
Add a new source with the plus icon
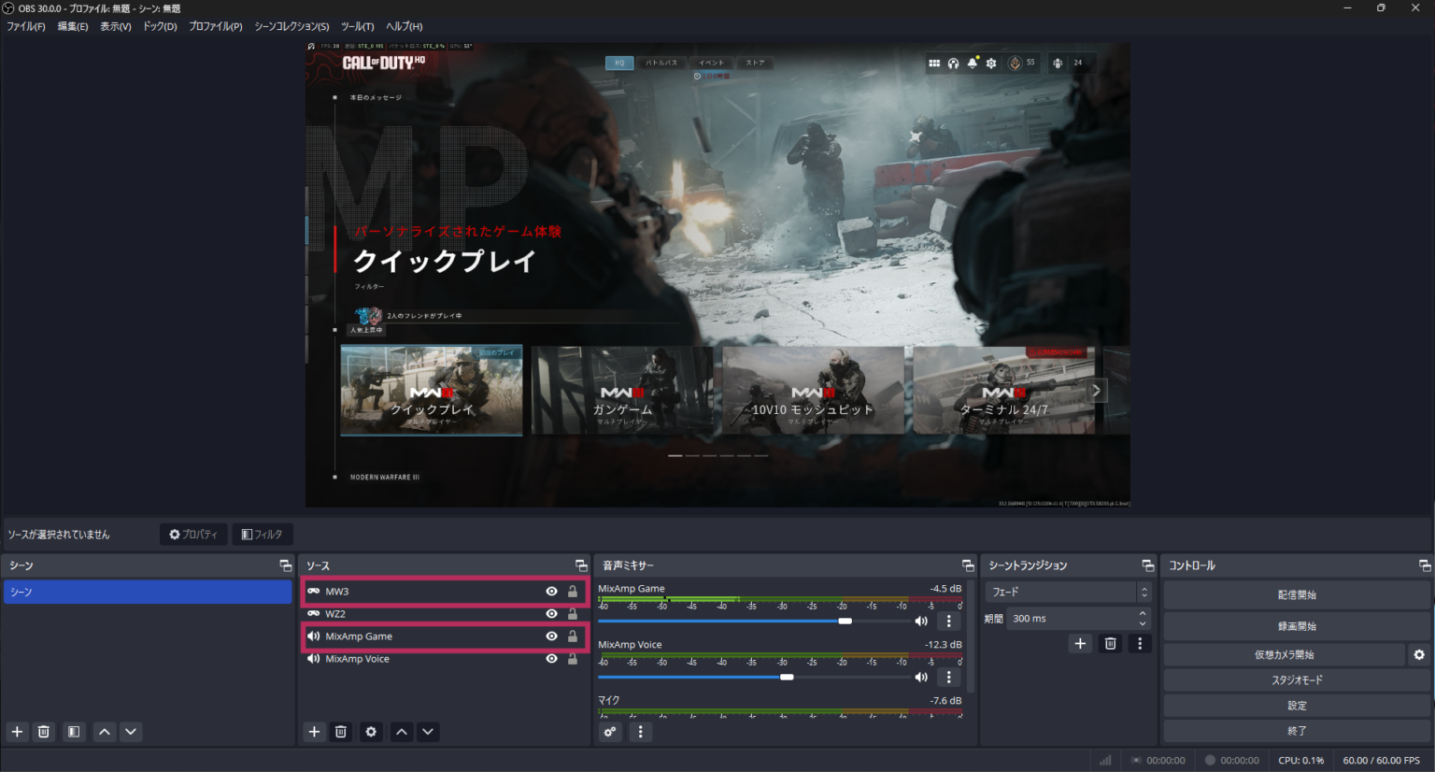point(314,732)
